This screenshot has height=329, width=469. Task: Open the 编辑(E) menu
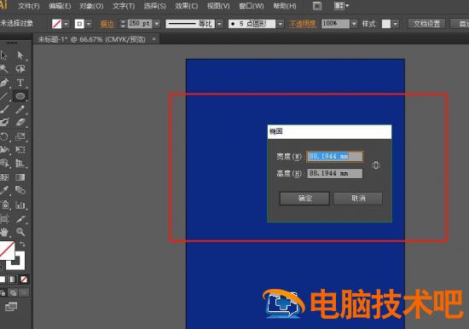point(60,6)
